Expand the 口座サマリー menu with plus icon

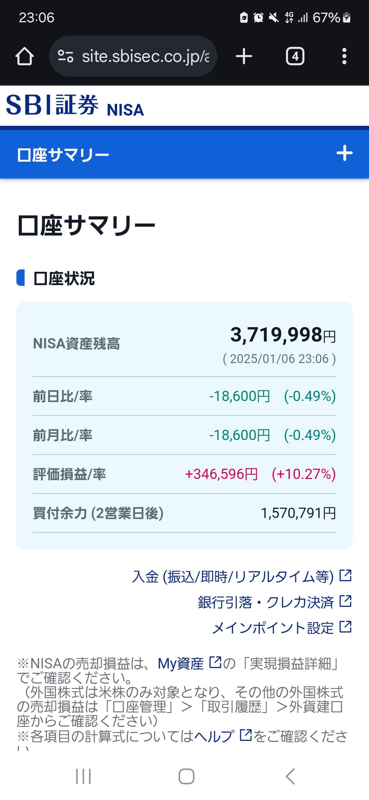(x=344, y=153)
